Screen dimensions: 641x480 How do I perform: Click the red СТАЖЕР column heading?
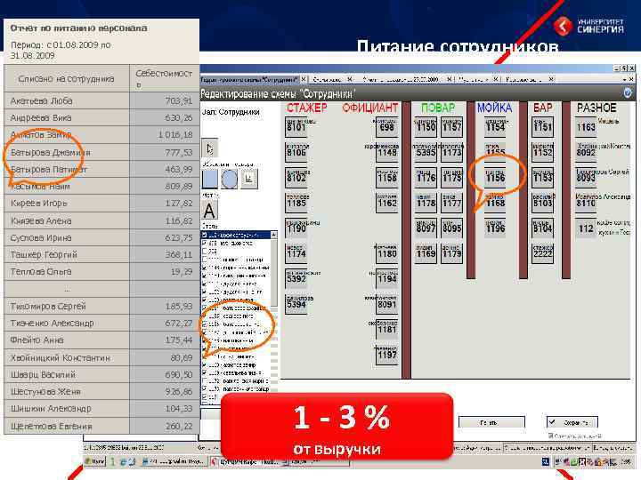point(306,108)
